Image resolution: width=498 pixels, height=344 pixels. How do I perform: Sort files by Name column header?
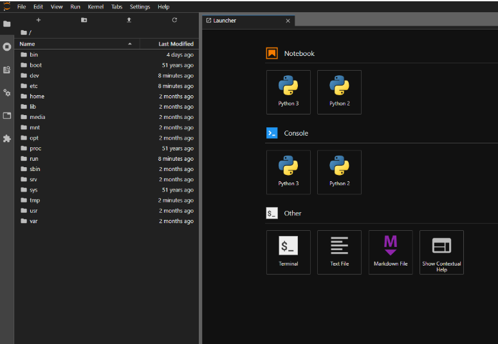[28, 44]
